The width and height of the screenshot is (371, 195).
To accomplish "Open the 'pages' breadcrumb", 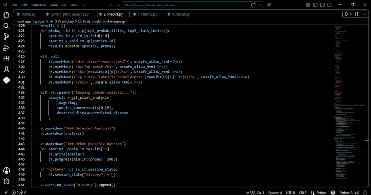I will click(40, 22).
